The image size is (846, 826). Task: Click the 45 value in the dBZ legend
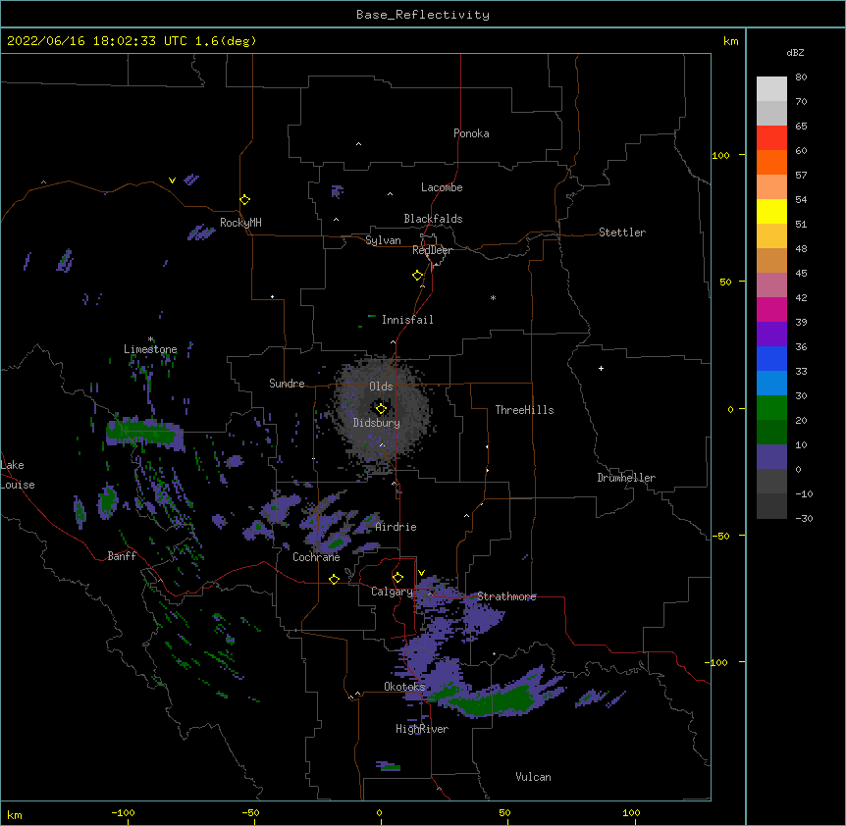pos(801,274)
